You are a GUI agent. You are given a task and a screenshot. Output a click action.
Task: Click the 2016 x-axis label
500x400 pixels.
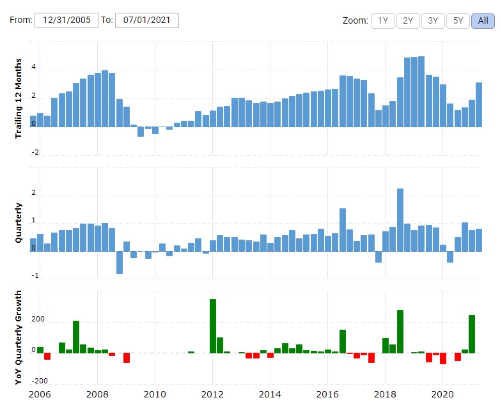pyautogui.click(x=327, y=394)
